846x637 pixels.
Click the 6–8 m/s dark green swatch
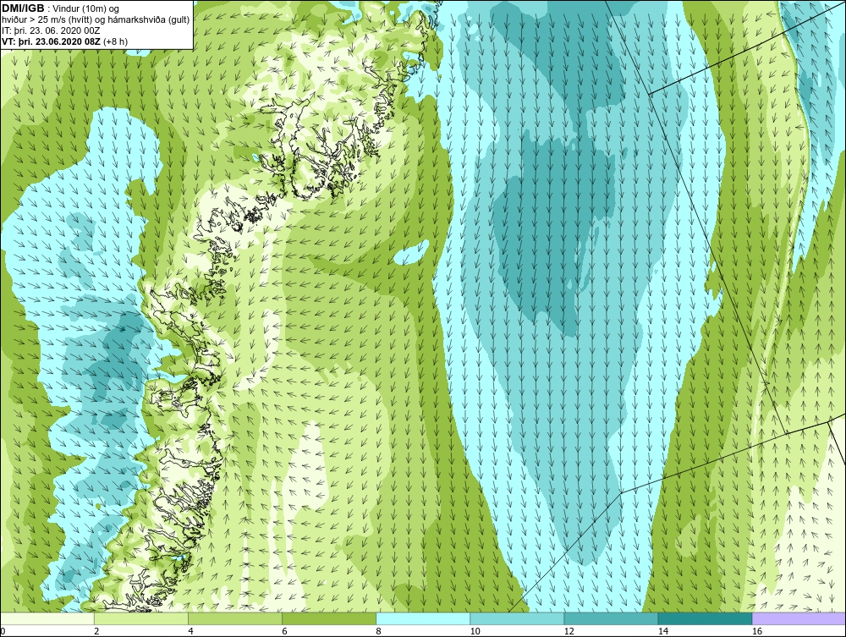click(x=328, y=618)
